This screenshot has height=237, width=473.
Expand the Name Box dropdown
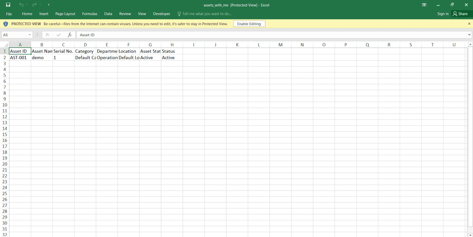30,35
